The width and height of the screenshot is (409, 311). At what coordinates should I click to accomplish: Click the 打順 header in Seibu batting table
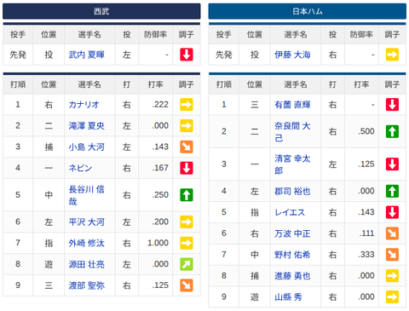pyautogui.click(x=18, y=84)
